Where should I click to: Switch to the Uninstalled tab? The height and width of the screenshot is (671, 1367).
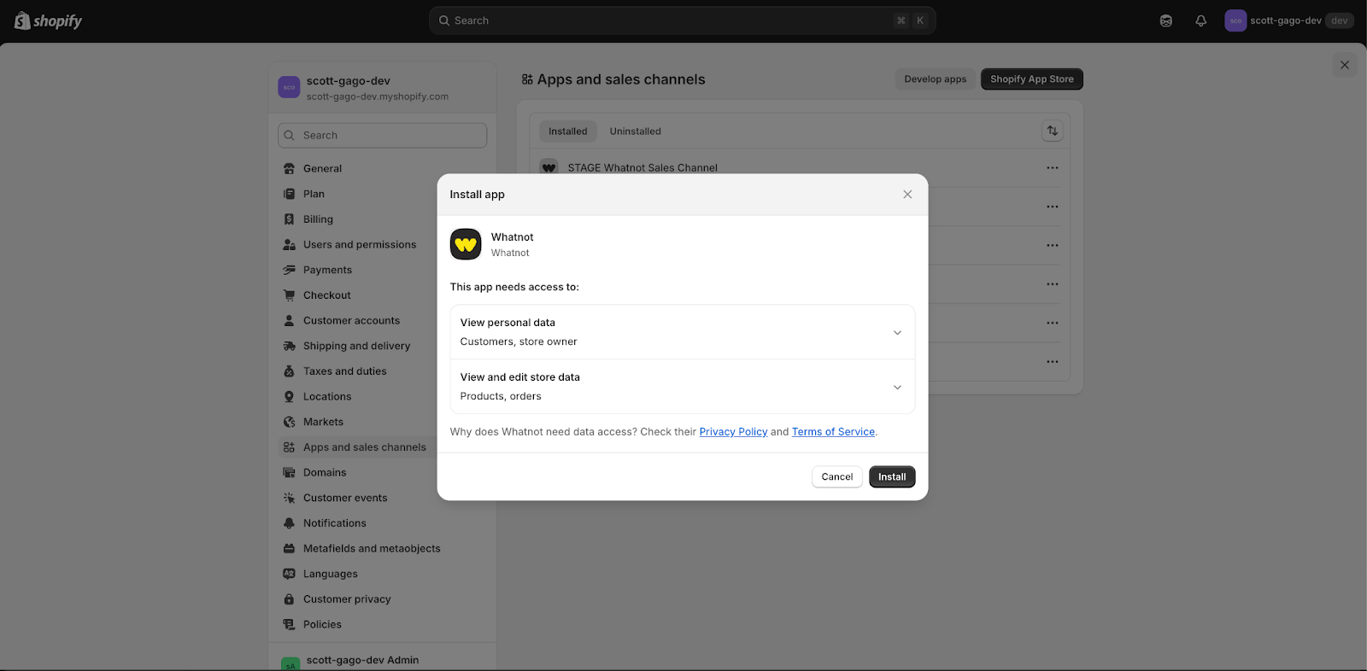point(635,131)
